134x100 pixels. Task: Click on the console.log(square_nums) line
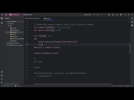pos(46,53)
